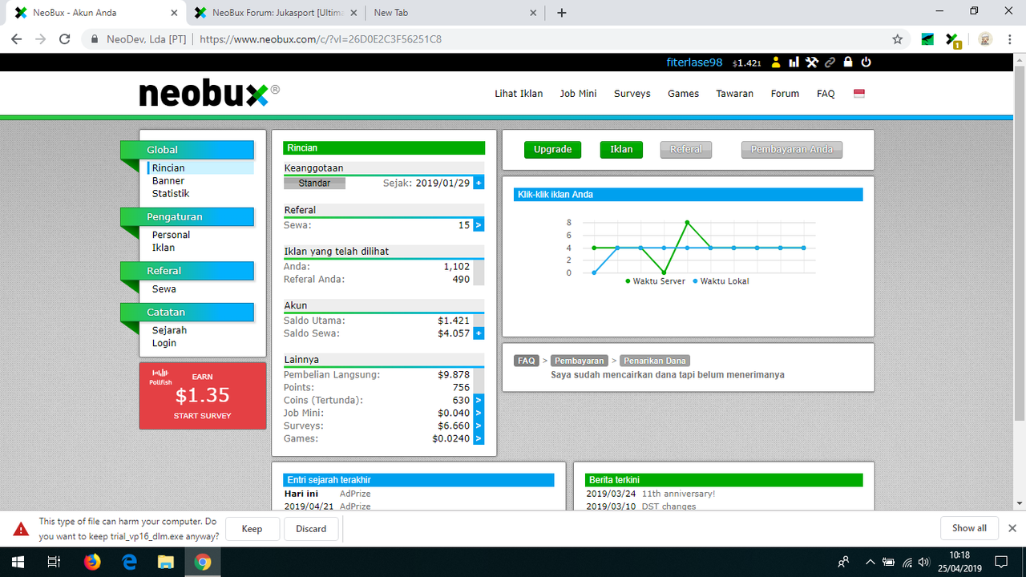Open Microsoft Edge from the taskbar

129,562
